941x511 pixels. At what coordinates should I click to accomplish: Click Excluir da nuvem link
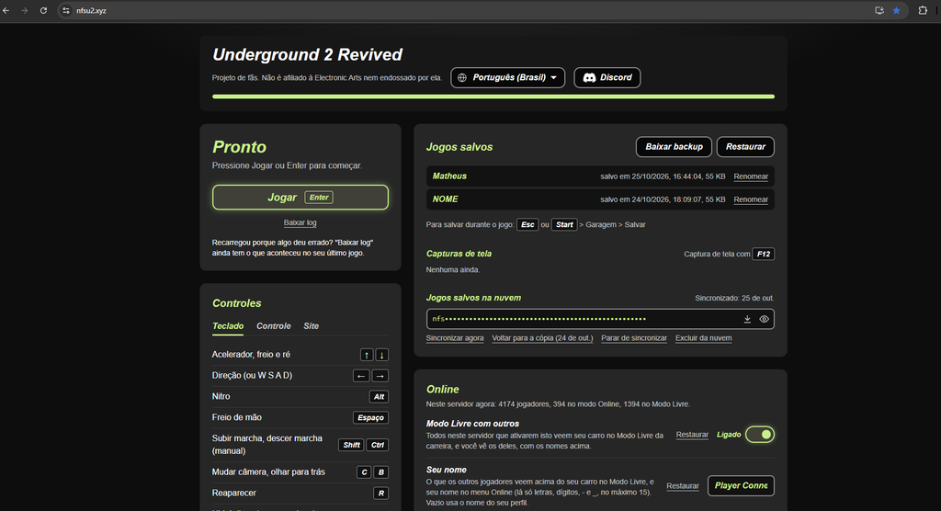[703, 338]
